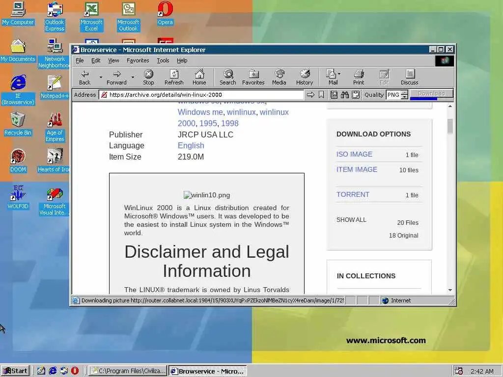503x377 pixels.
Task: Stop the page loading
Action: [148, 77]
